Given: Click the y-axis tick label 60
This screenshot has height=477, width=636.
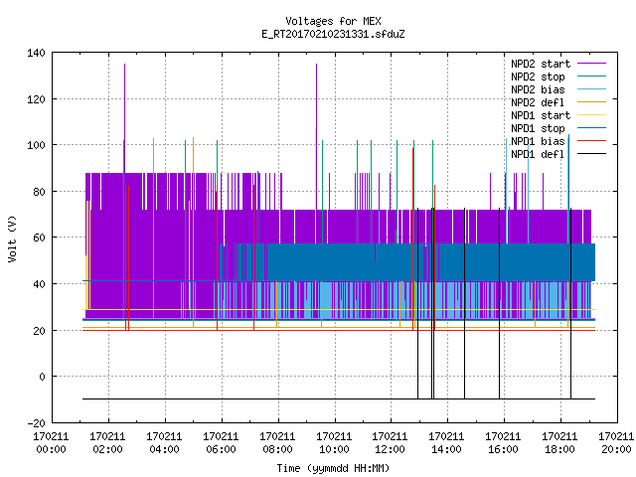Looking at the screenshot, I should tap(40, 238).
